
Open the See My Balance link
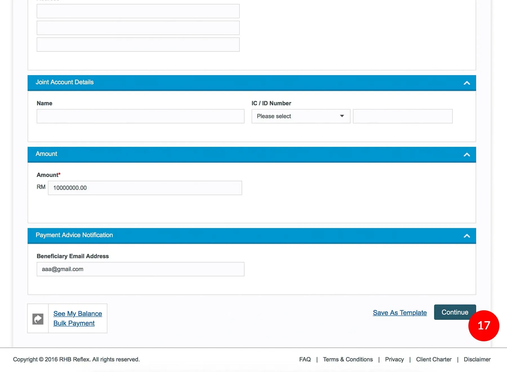77,313
